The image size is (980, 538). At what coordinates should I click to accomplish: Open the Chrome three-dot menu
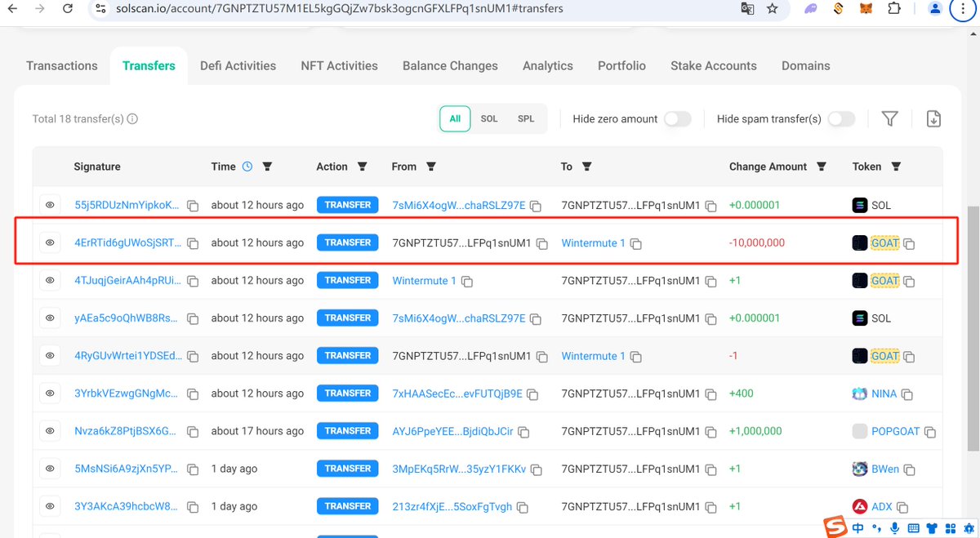click(x=964, y=8)
